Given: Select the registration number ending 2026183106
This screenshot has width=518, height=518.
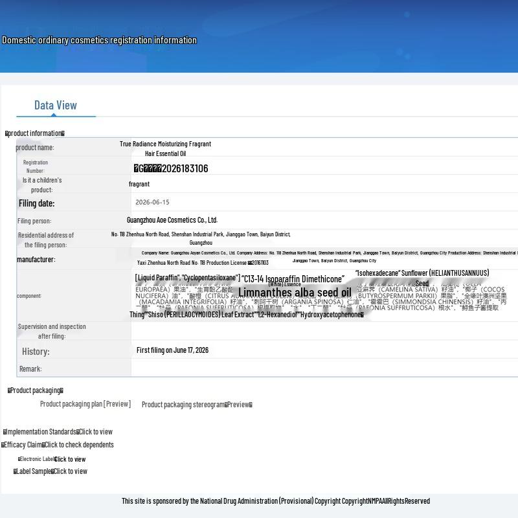Looking at the screenshot, I should tap(171, 168).
